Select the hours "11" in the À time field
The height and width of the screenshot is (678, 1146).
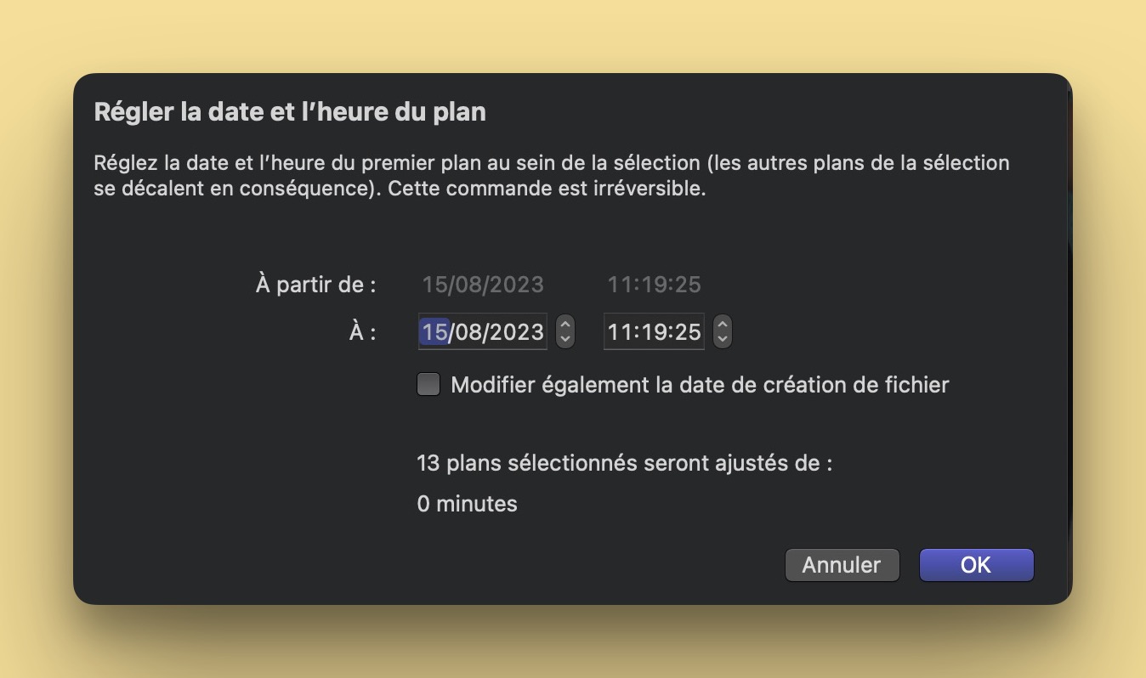coord(619,331)
